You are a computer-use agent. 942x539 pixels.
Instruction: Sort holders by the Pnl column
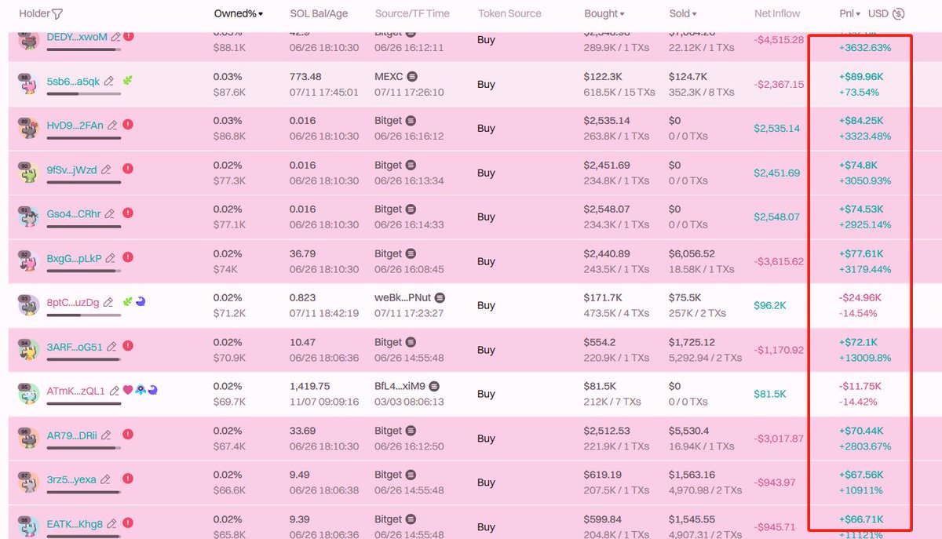pos(850,13)
